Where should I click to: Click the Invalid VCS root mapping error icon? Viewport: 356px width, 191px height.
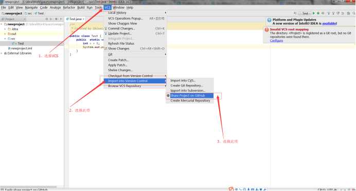pyautogui.click(x=267, y=29)
